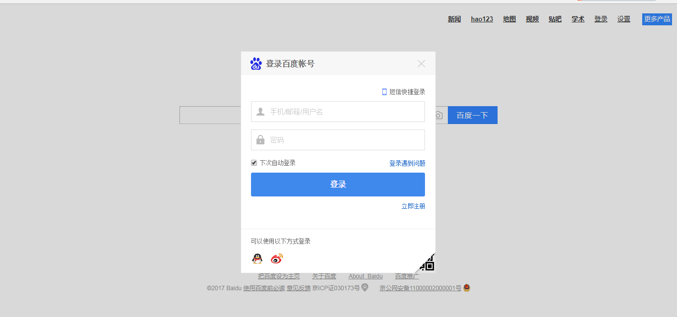Click the user icon in the username field
Screen dimensions: 677x317
pos(260,112)
